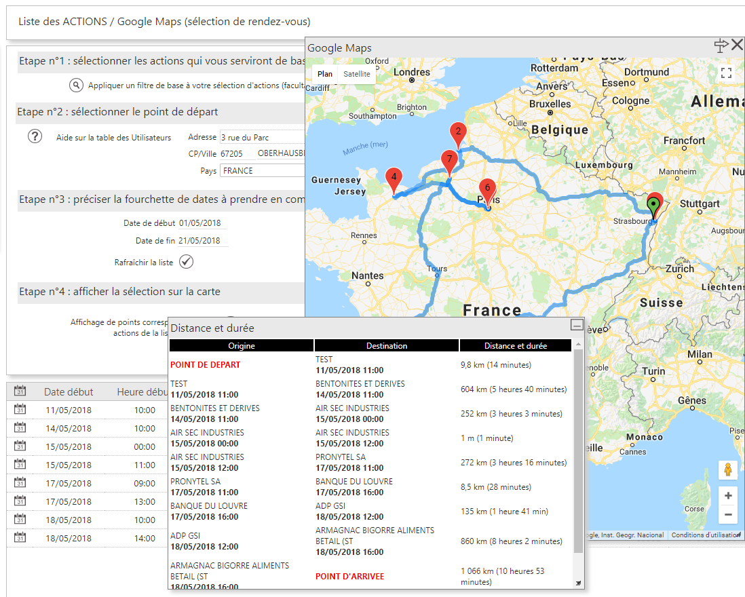Image resolution: width=745 pixels, height=597 pixels.
Task: Click the 9,8 km (14 minutes) distance cell
Action: 495,365
